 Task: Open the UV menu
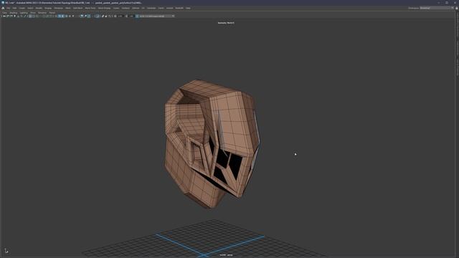143,8
